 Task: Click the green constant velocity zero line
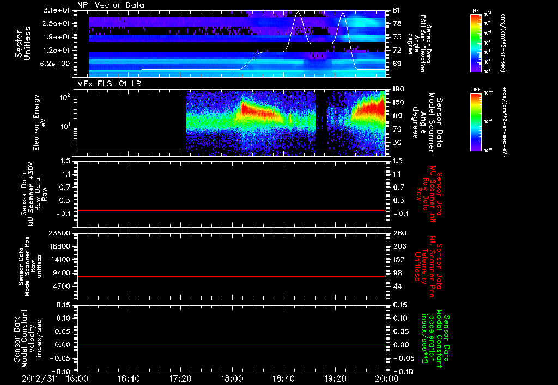click(232, 345)
